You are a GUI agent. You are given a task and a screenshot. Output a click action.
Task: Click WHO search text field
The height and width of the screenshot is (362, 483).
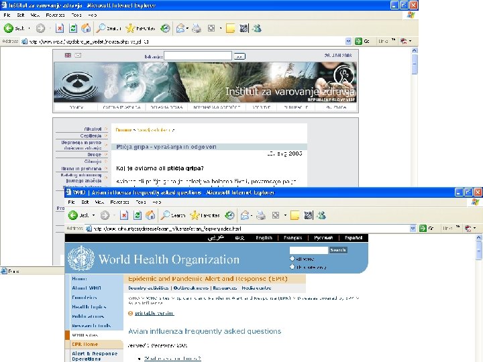pos(309,250)
